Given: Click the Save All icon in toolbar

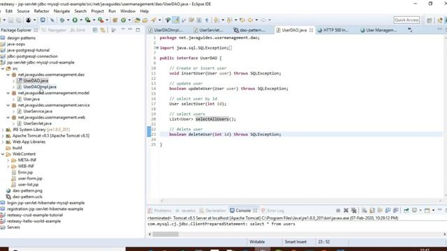Looking at the screenshot, I should (19, 20).
